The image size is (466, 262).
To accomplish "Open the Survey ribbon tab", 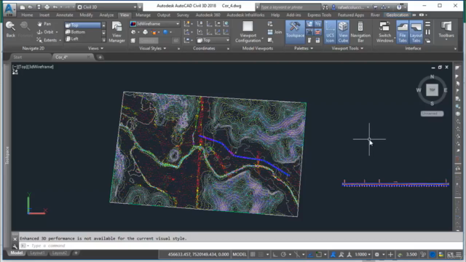I will 183,15.
